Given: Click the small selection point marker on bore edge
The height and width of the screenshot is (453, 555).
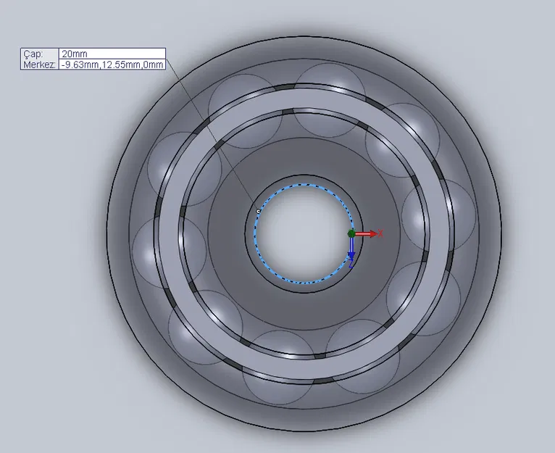Looking at the screenshot, I should point(259,211).
